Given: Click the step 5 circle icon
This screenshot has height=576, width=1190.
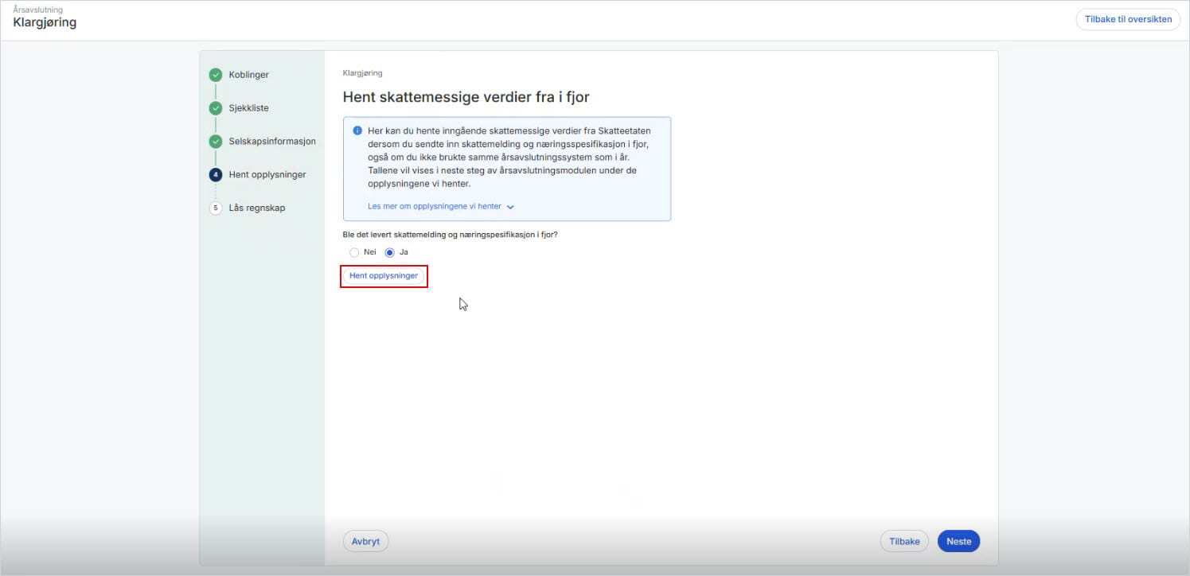Looking at the screenshot, I should tap(216, 208).
